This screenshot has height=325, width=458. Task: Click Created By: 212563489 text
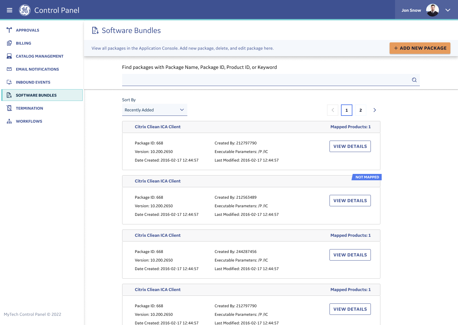coord(236,197)
